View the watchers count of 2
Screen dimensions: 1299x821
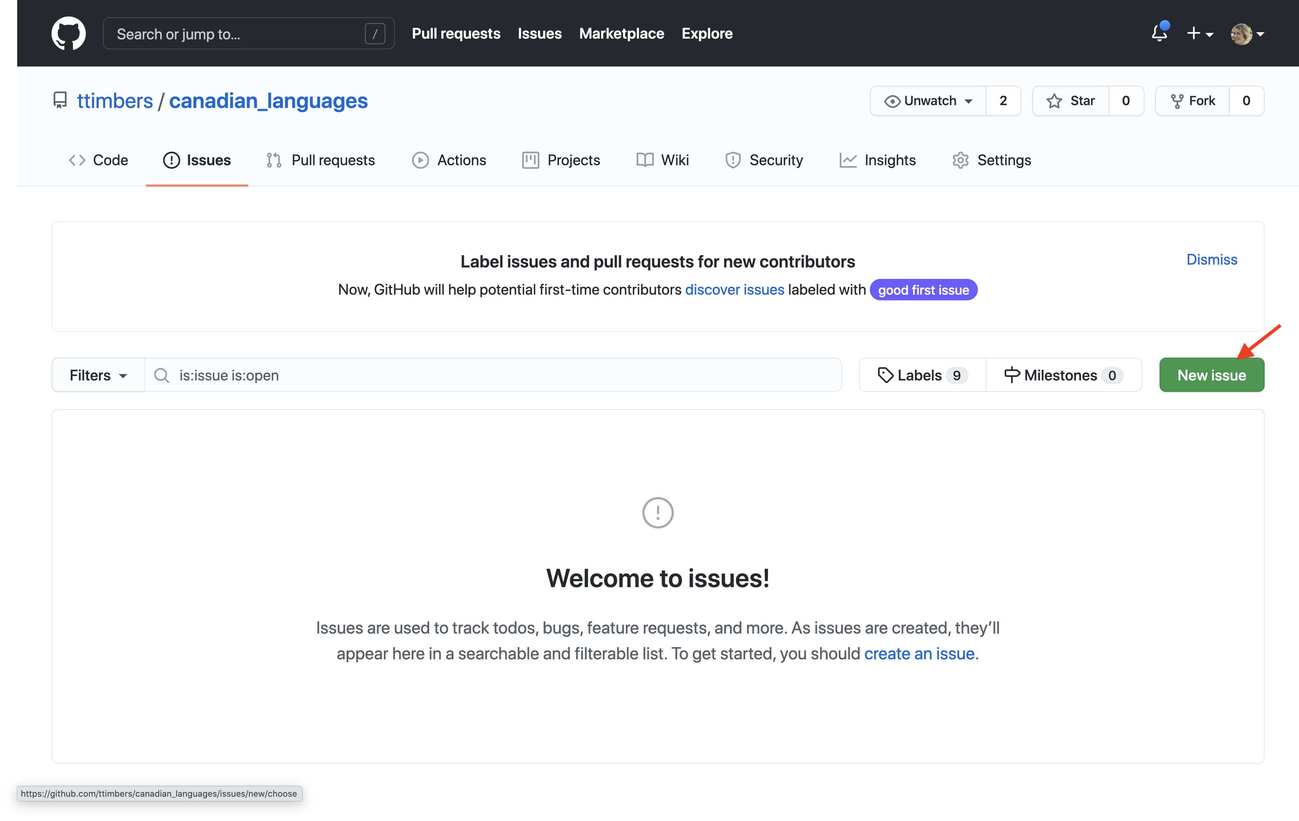click(1003, 101)
